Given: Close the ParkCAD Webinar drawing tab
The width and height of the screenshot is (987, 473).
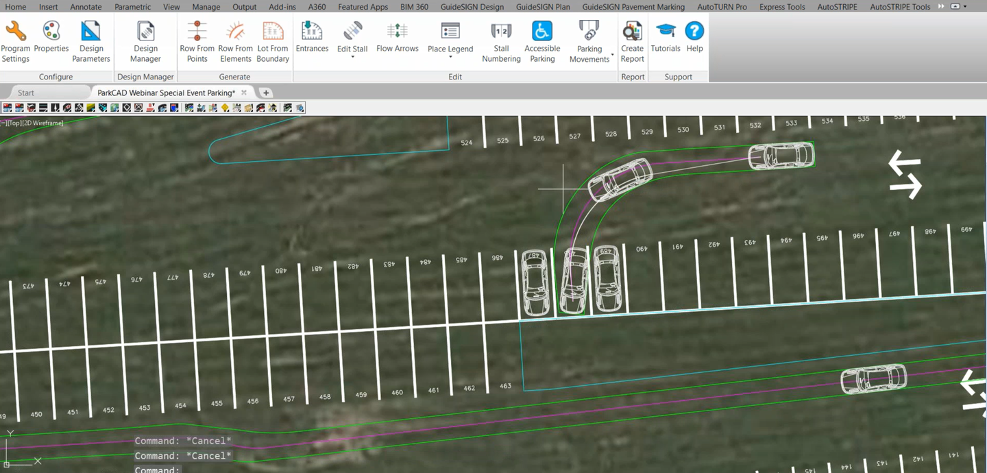Looking at the screenshot, I should (244, 93).
